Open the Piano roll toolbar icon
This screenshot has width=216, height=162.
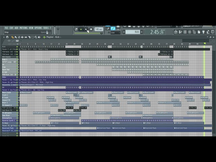180,32
